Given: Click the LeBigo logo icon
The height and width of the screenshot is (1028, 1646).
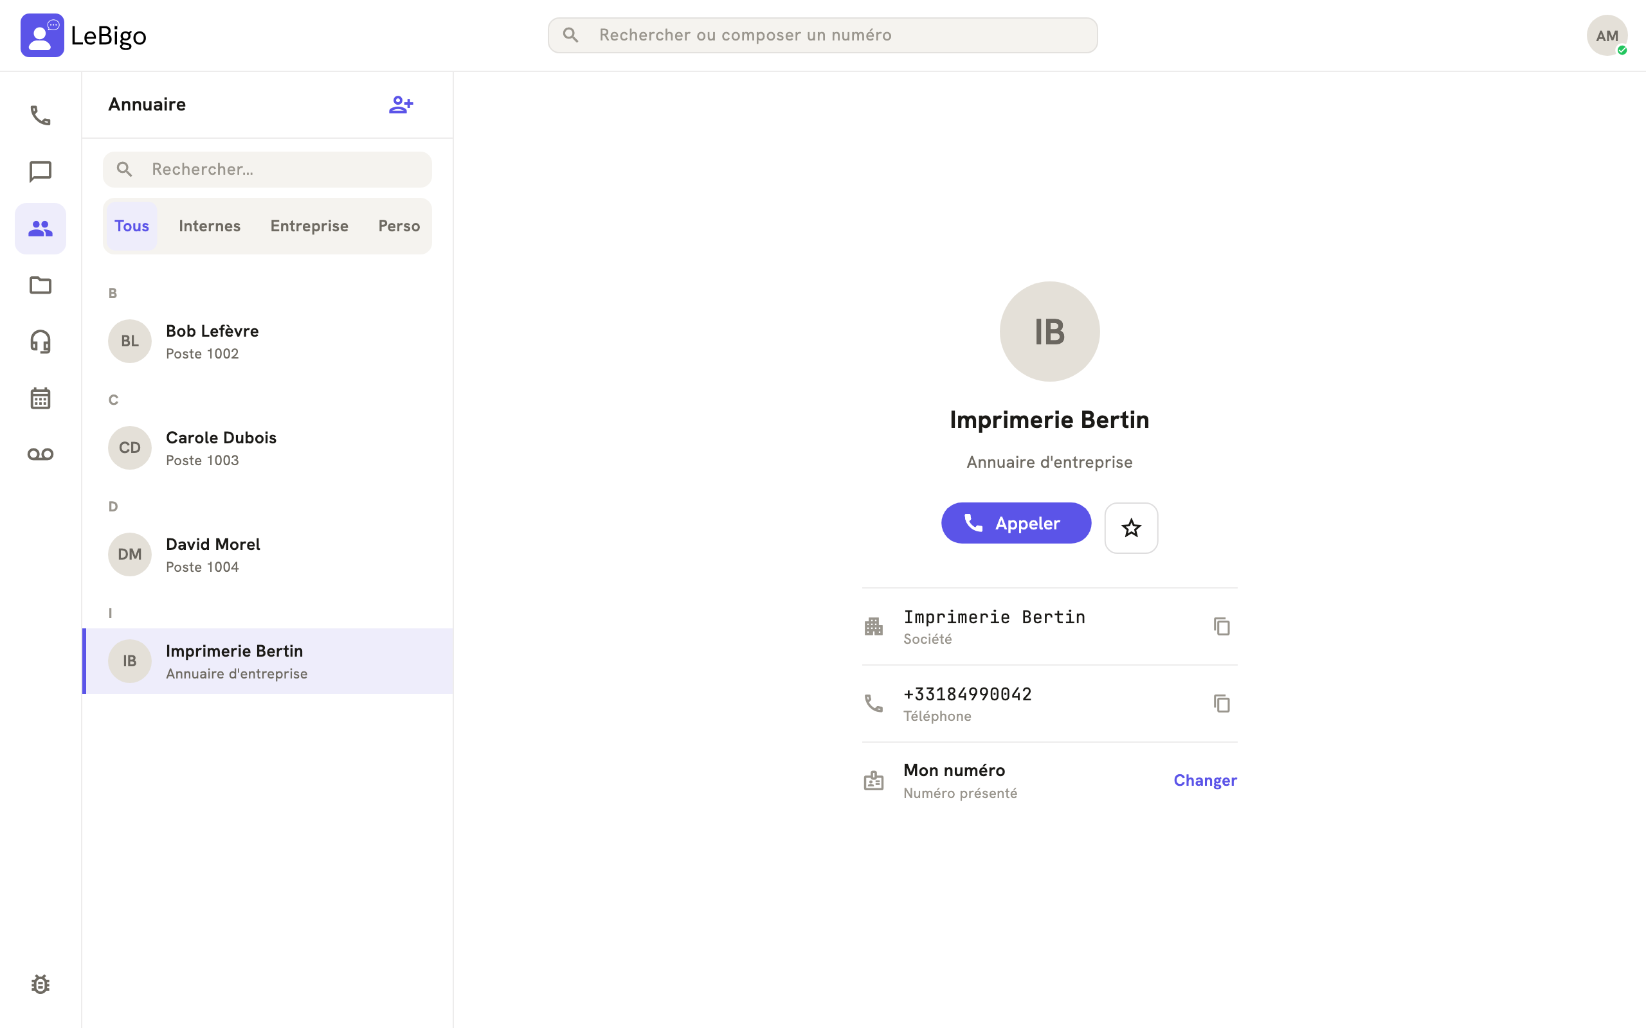Looking at the screenshot, I should pyautogui.click(x=42, y=35).
